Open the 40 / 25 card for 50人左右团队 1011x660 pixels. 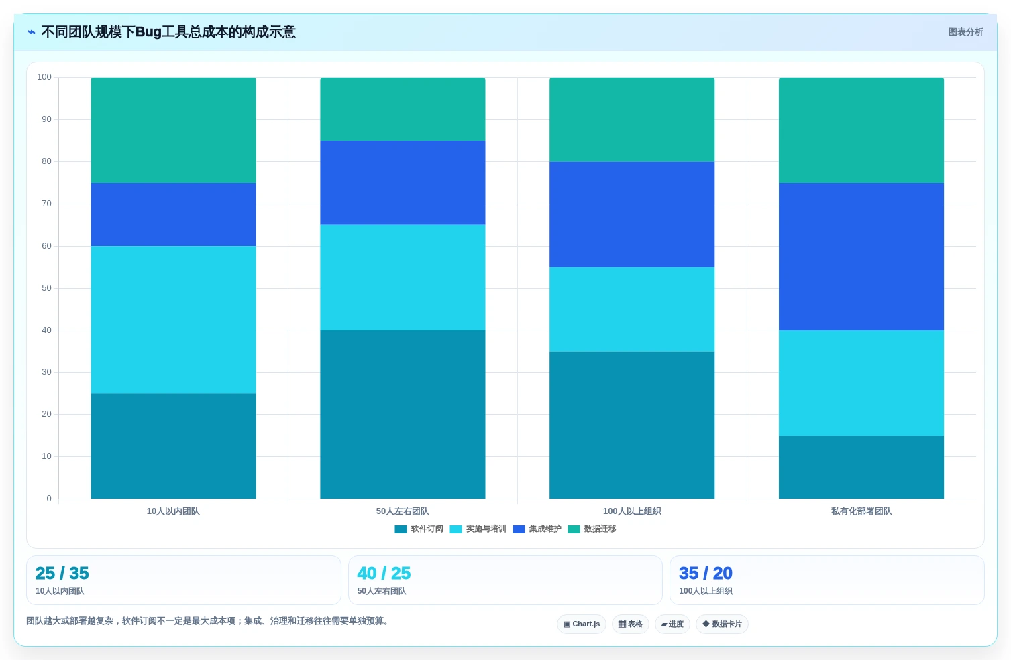click(x=505, y=580)
